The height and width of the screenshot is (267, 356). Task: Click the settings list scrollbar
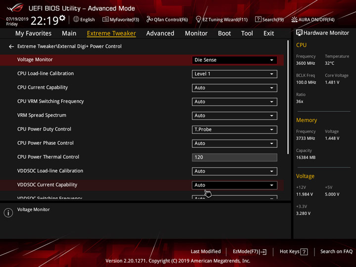[288, 97]
